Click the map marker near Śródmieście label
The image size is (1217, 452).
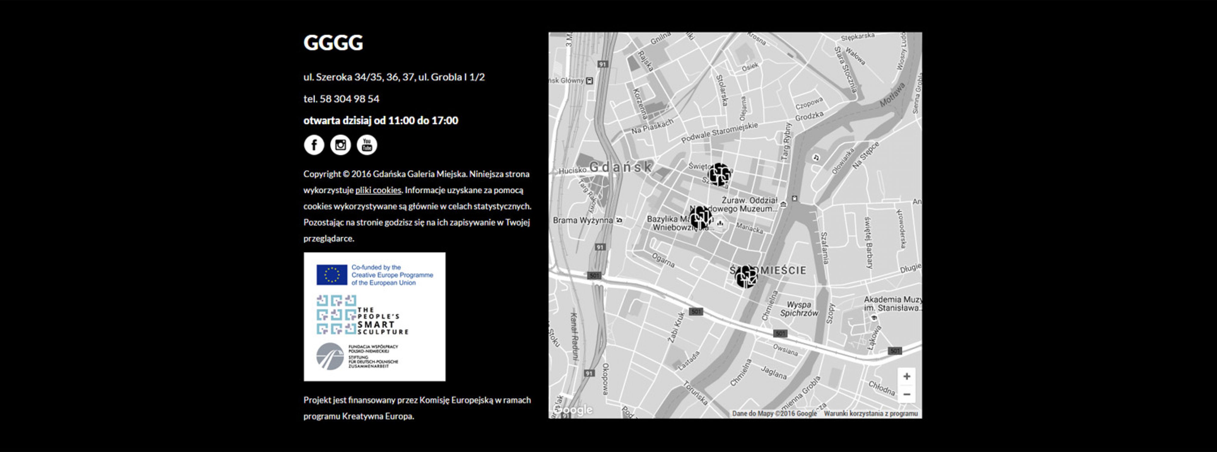746,276
